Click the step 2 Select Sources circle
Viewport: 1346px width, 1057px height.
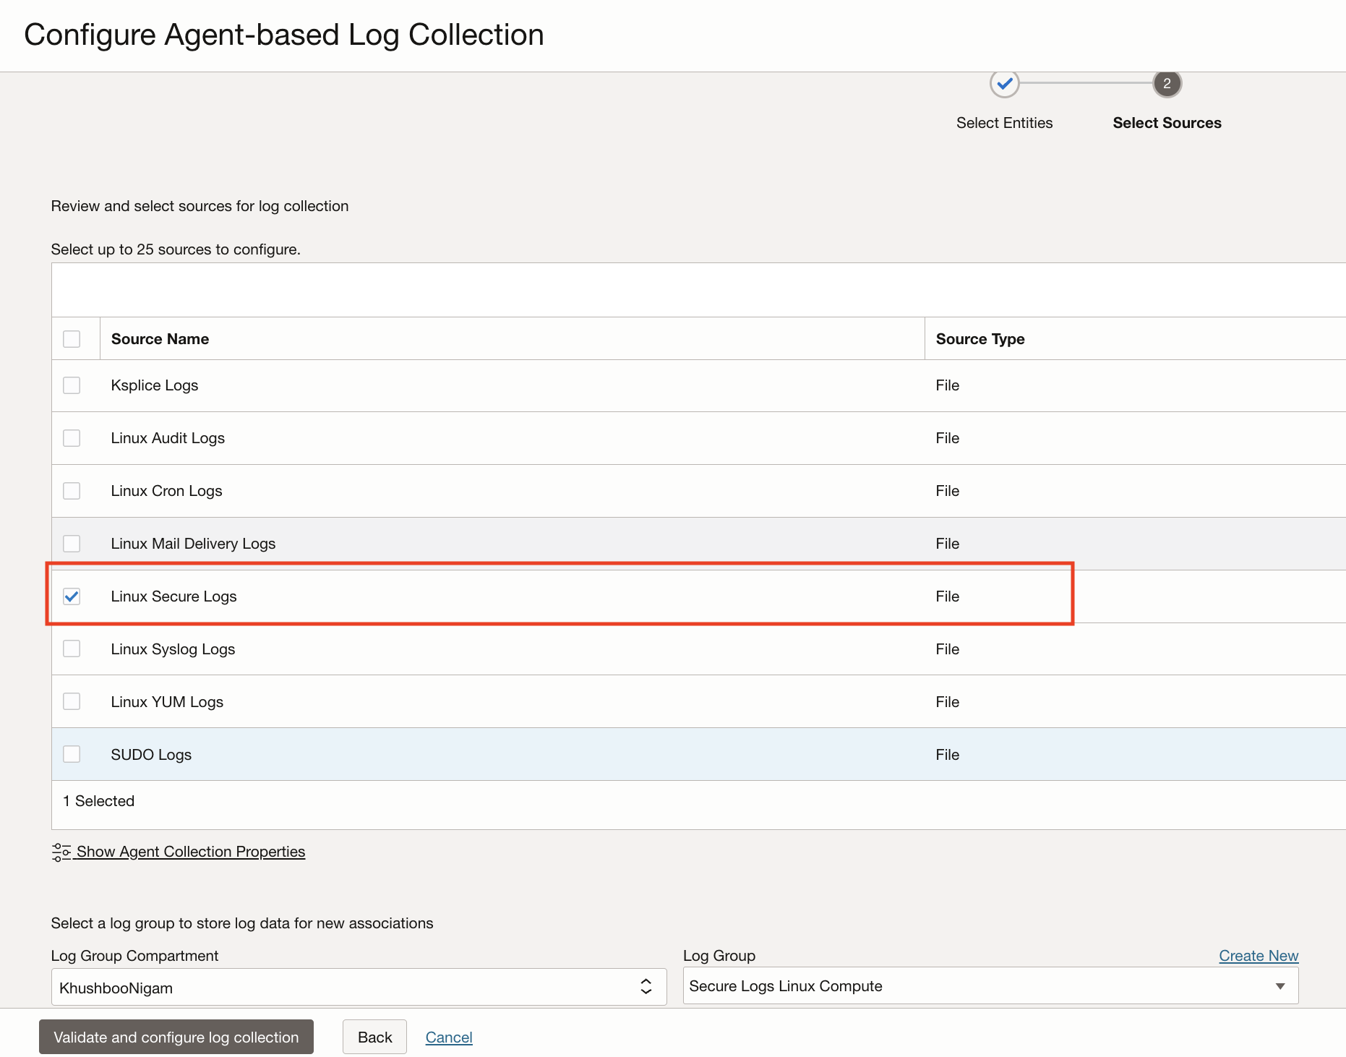pos(1167,84)
